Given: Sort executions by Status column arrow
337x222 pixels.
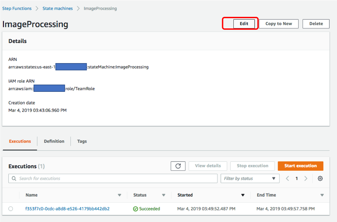Looking at the screenshot, I should 164,195.
